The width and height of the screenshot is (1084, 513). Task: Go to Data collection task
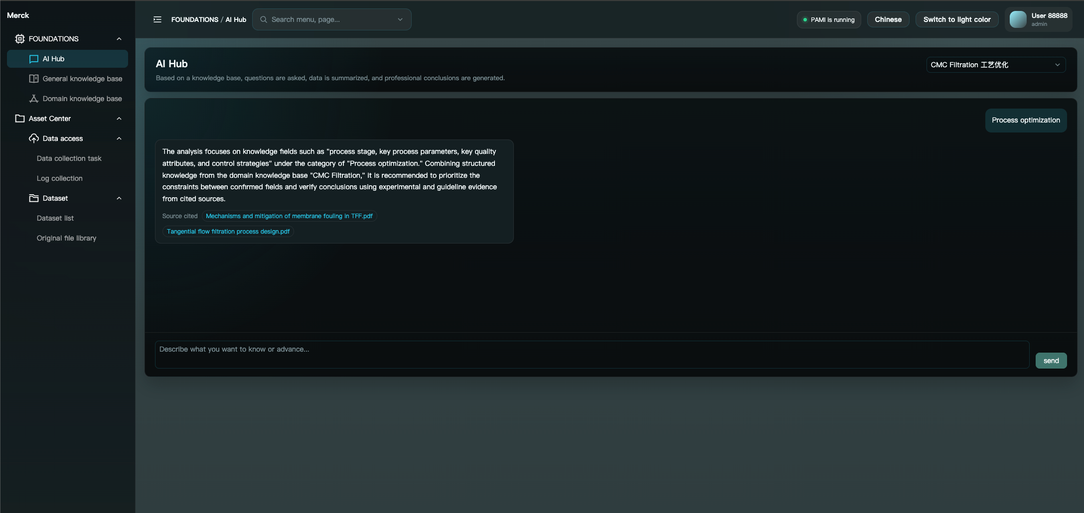[x=69, y=158]
